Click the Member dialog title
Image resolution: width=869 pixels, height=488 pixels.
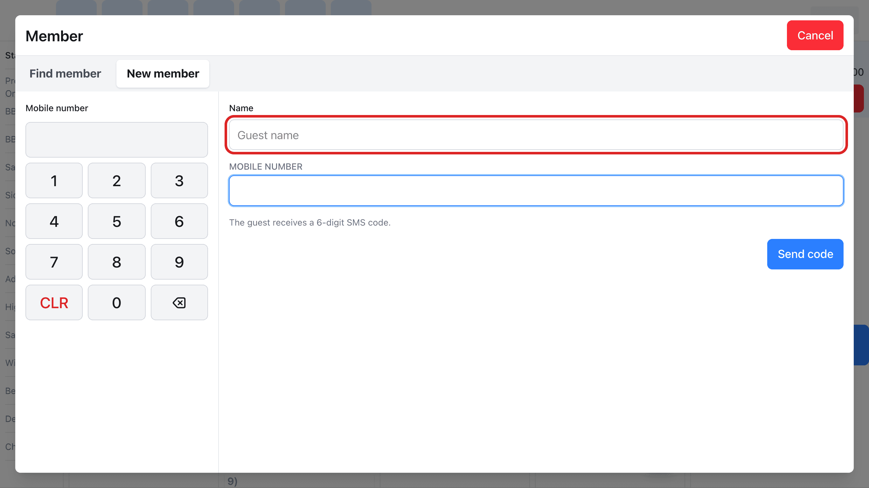pyautogui.click(x=54, y=36)
